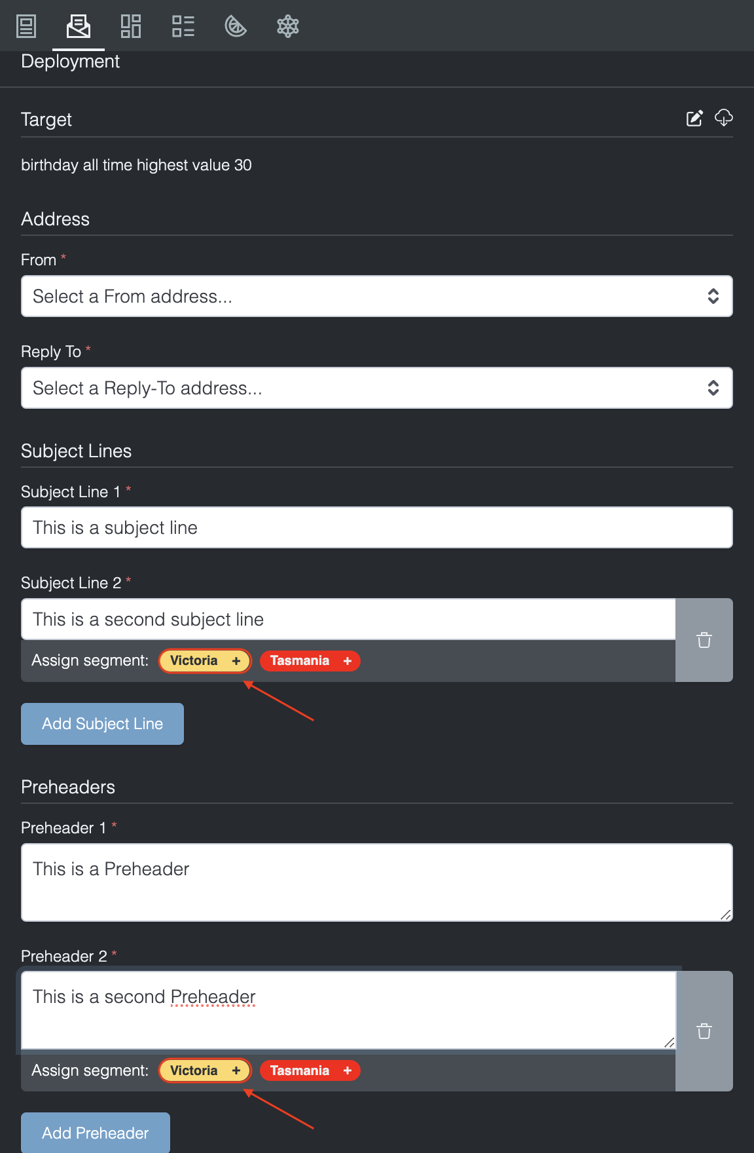Click into the Subject Line 1 field
The height and width of the screenshot is (1153, 754).
[376, 527]
